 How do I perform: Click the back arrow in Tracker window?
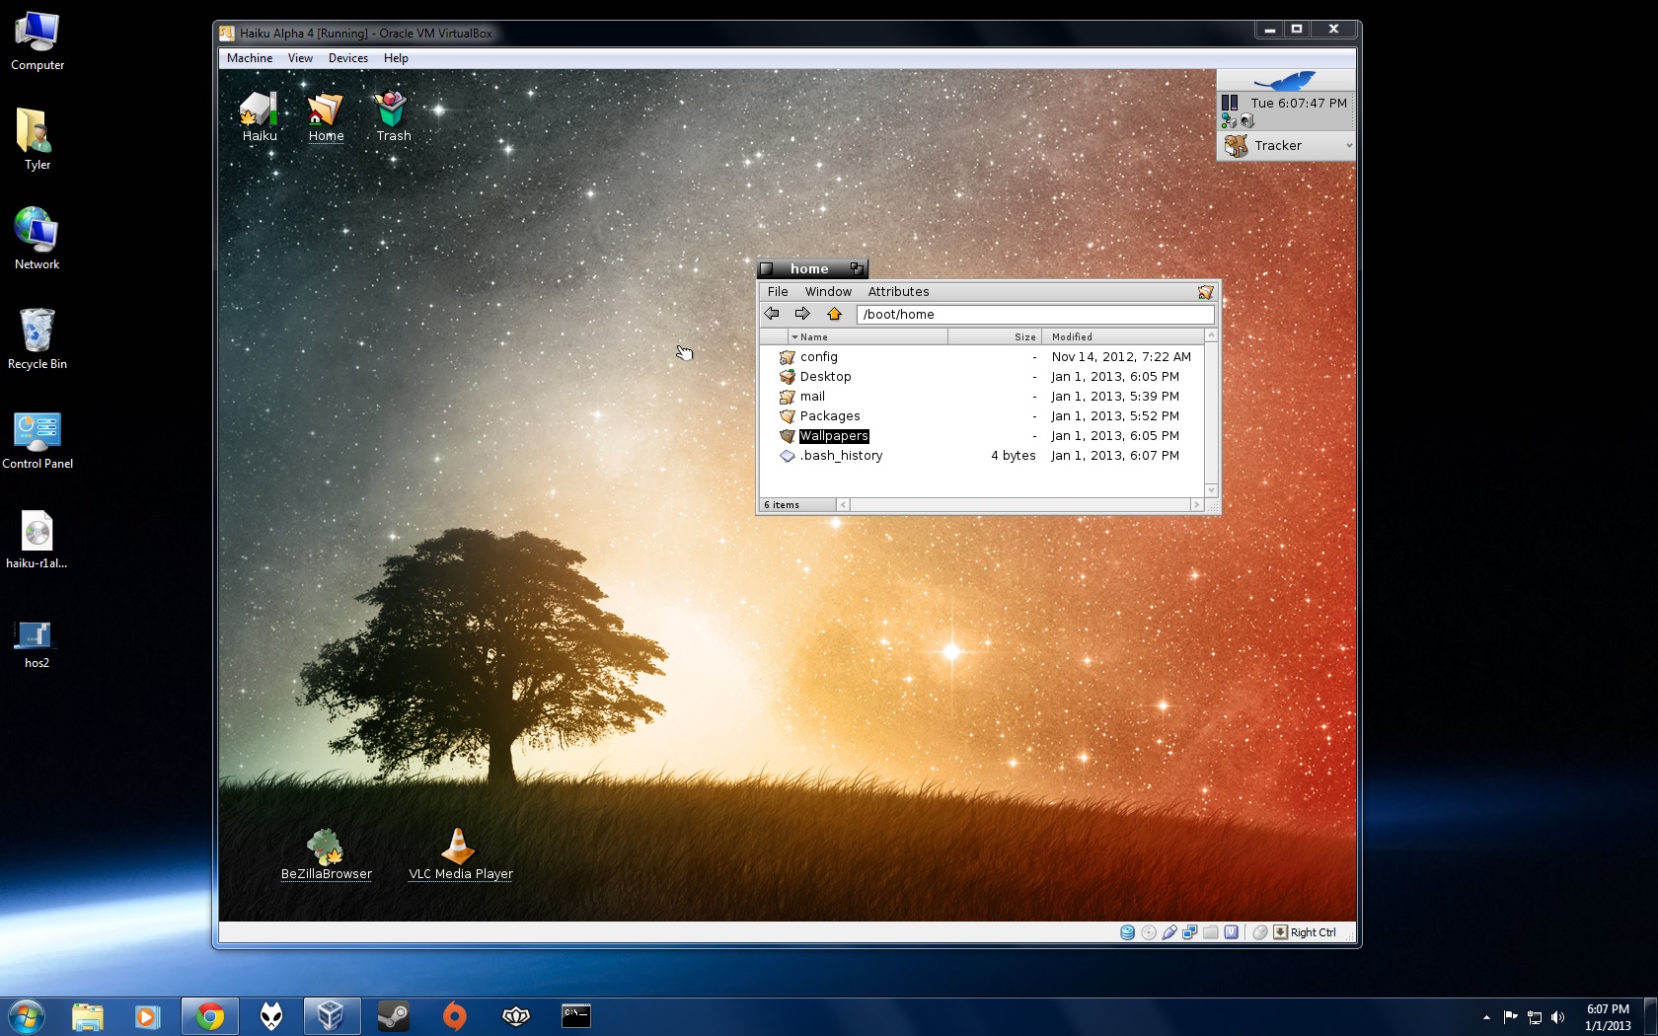772,314
